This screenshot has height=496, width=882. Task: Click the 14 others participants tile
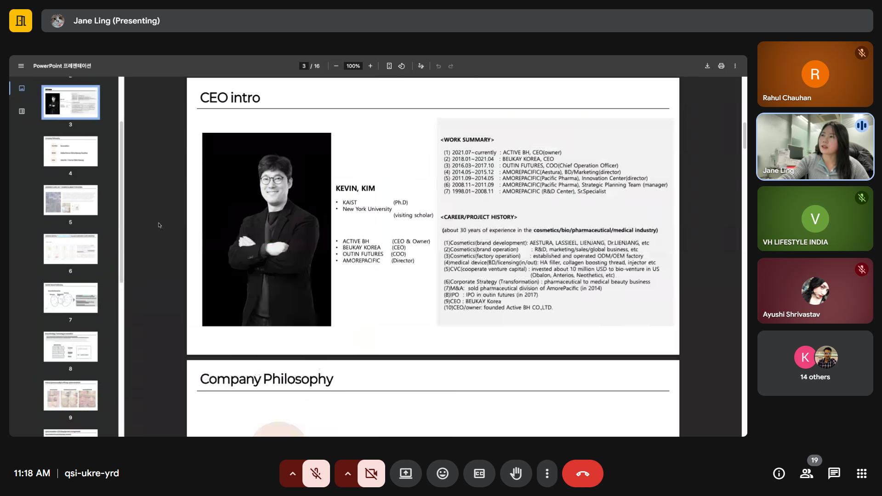pos(815,363)
